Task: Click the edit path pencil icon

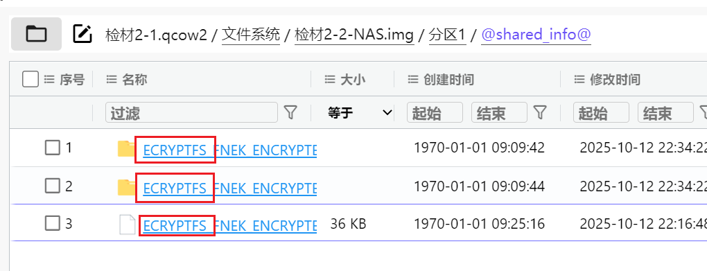Action: 82,34
